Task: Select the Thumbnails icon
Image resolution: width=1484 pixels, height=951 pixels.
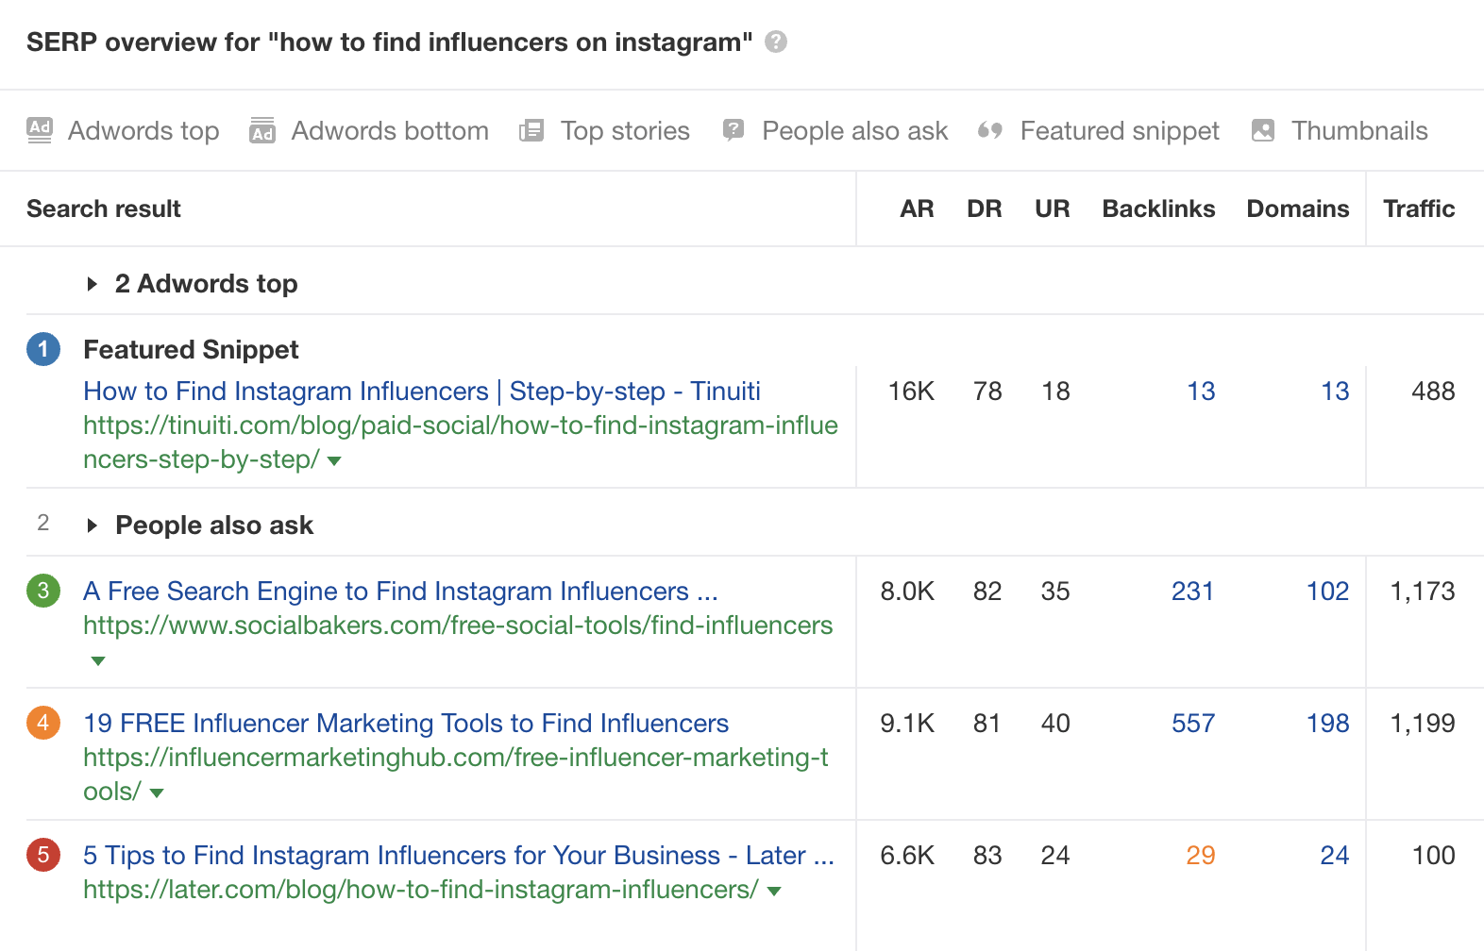Action: 1262,130
